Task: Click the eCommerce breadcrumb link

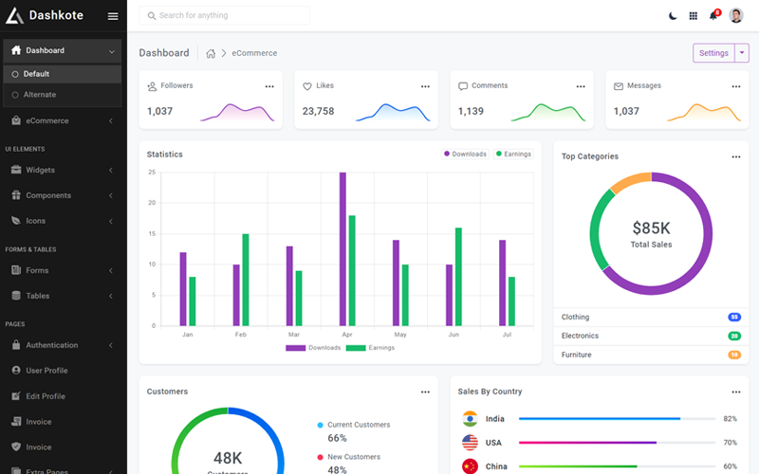Action: (x=254, y=53)
